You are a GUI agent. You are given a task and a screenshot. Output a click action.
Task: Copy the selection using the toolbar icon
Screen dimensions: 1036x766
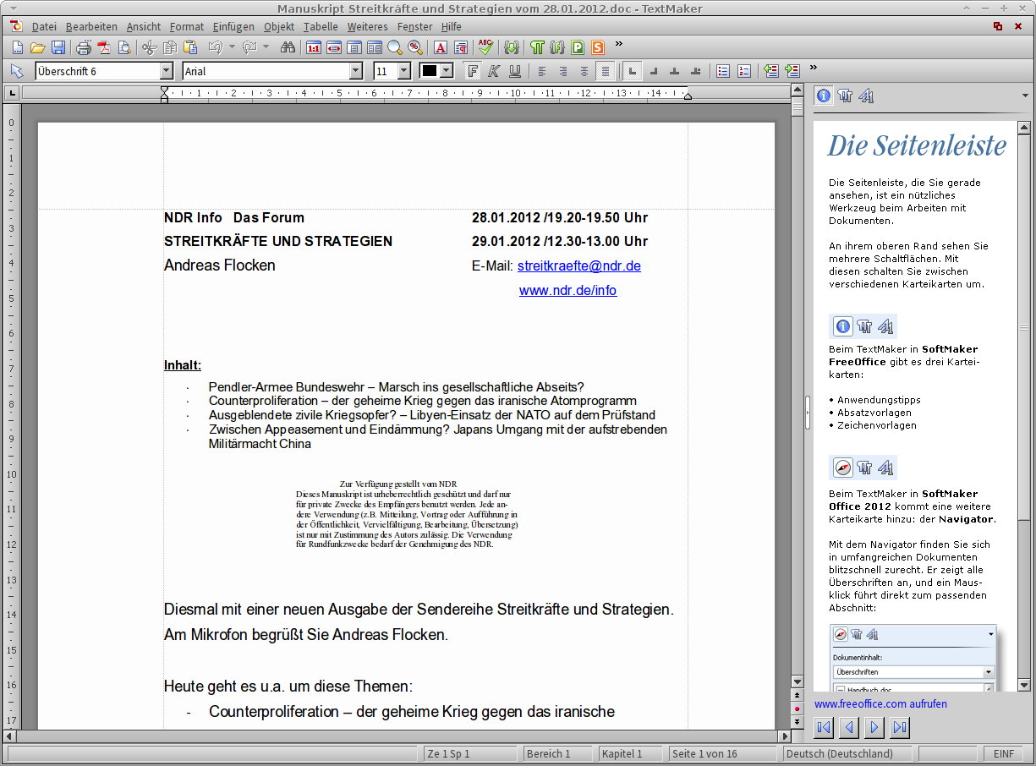170,47
